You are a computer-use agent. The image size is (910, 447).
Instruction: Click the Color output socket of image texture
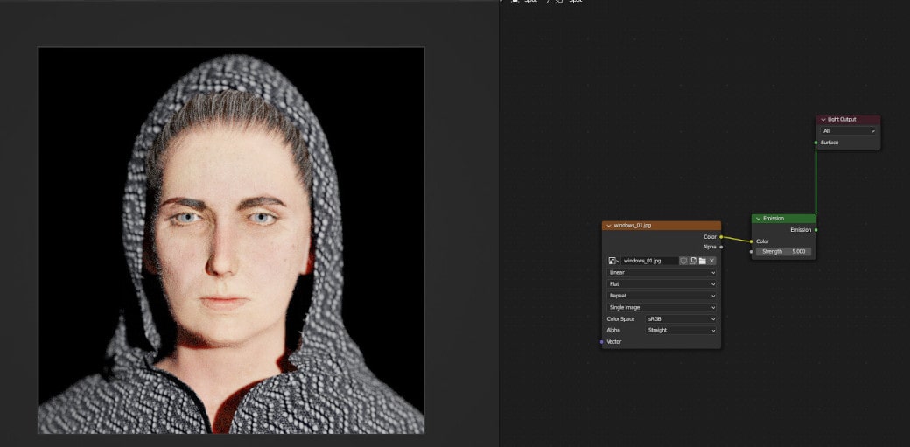(721, 237)
